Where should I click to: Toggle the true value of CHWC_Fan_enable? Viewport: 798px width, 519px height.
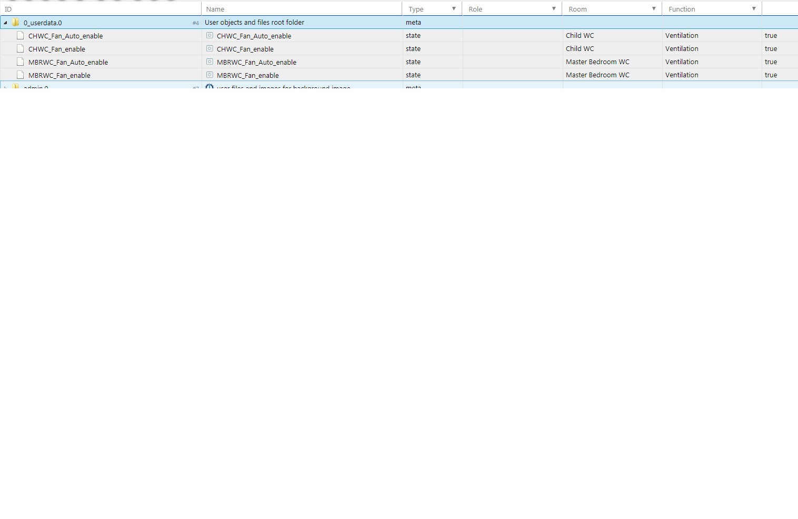[x=771, y=48]
